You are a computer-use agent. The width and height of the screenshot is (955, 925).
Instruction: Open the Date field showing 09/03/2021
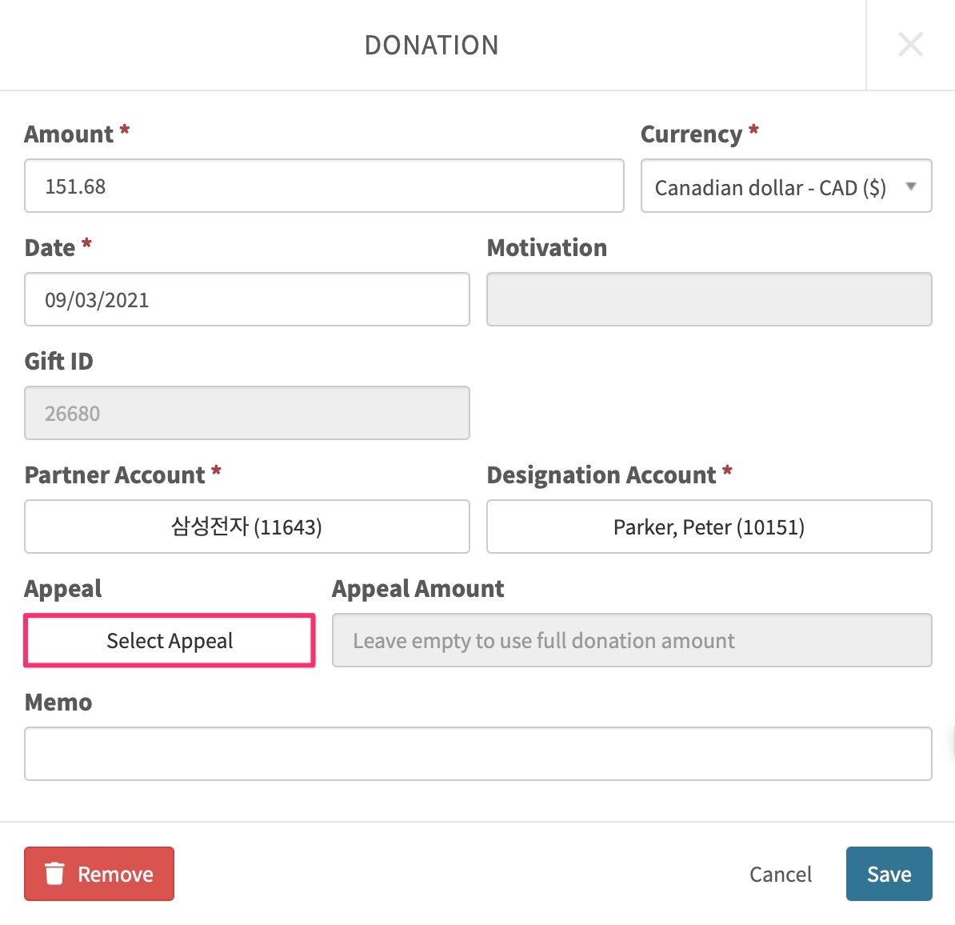[x=246, y=299]
